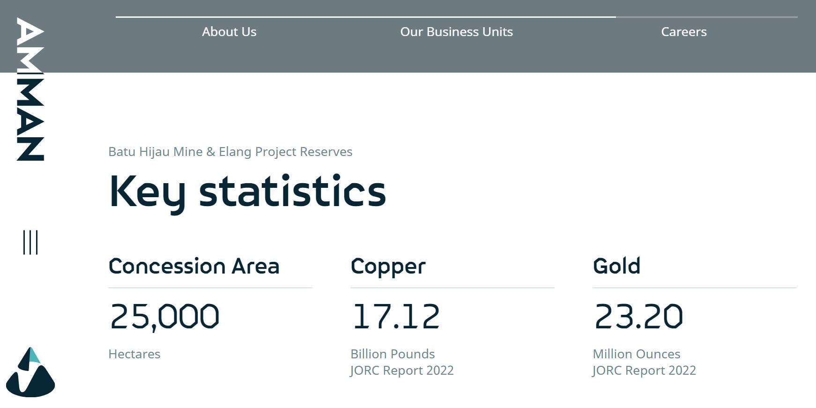This screenshot has height=408, width=816.
Task: Click the mountain emblem icon
Action: pyautogui.click(x=30, y=372)
